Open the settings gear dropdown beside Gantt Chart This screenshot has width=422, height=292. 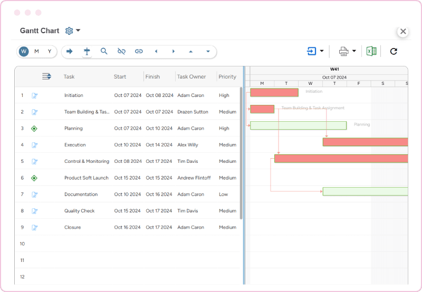72,31
